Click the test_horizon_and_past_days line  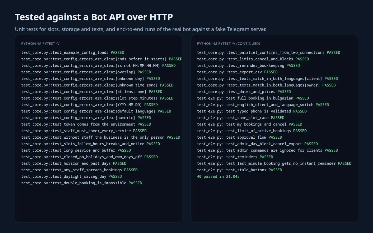point(74,163)
